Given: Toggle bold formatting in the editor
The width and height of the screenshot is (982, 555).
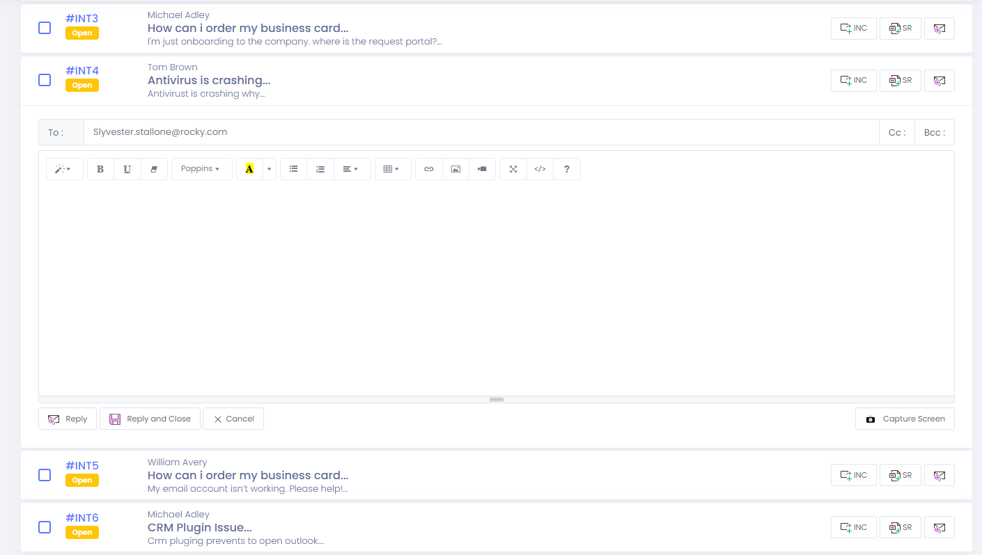Looking at the screenshot, I should click(x=100, y=169).
